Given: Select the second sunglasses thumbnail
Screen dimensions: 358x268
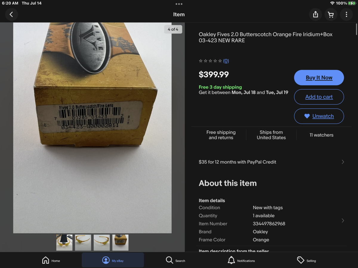Looking at the screenshot, I should click(x=83, y=242).
